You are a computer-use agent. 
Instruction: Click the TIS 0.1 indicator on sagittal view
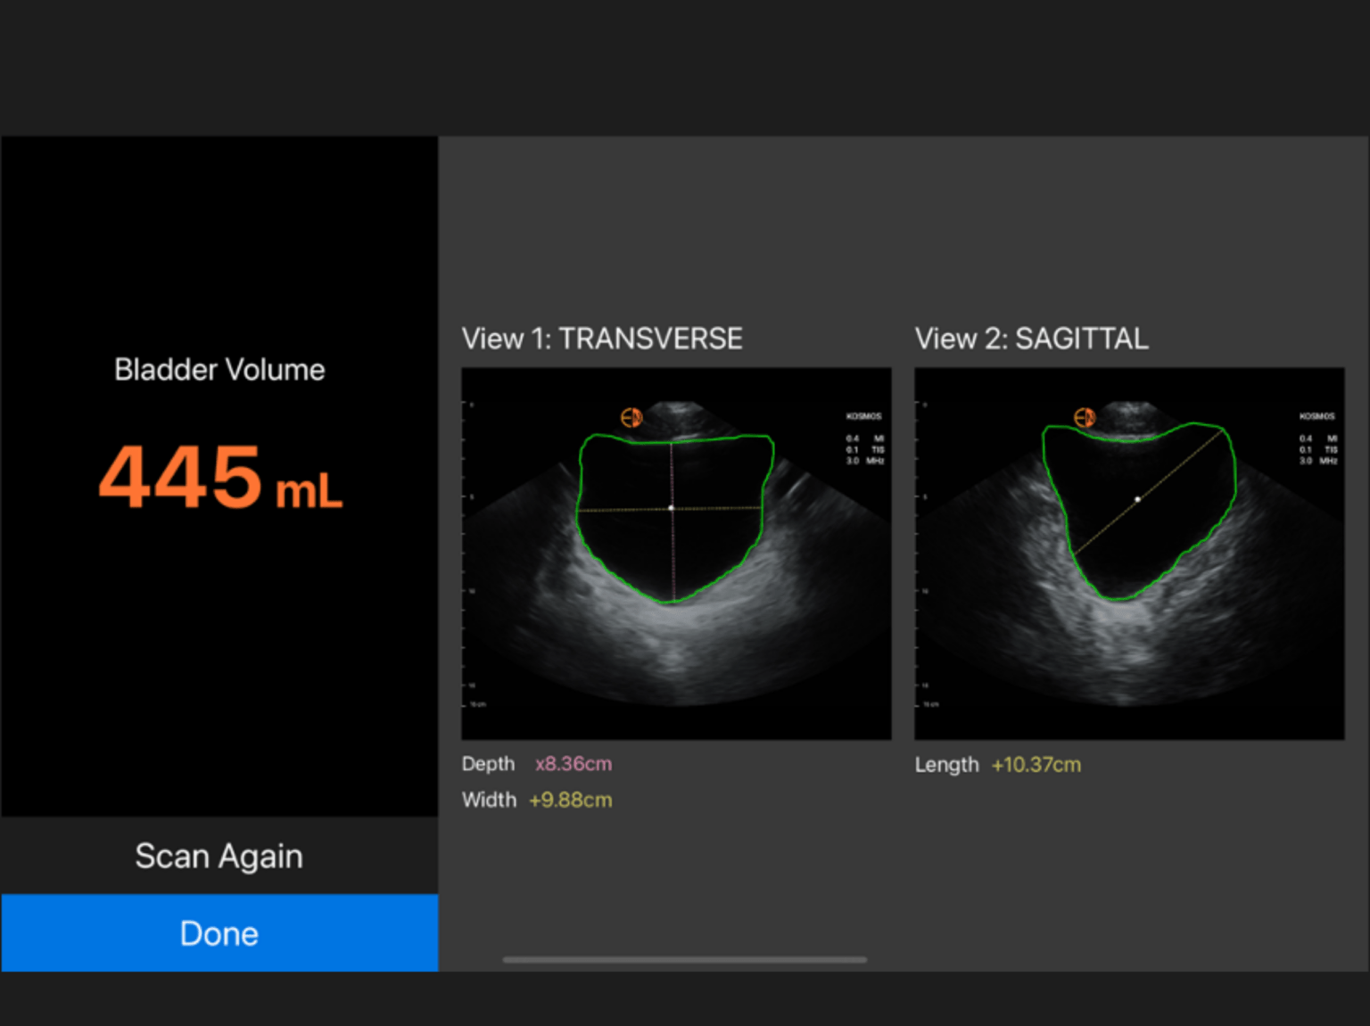tap(1319, 450)
